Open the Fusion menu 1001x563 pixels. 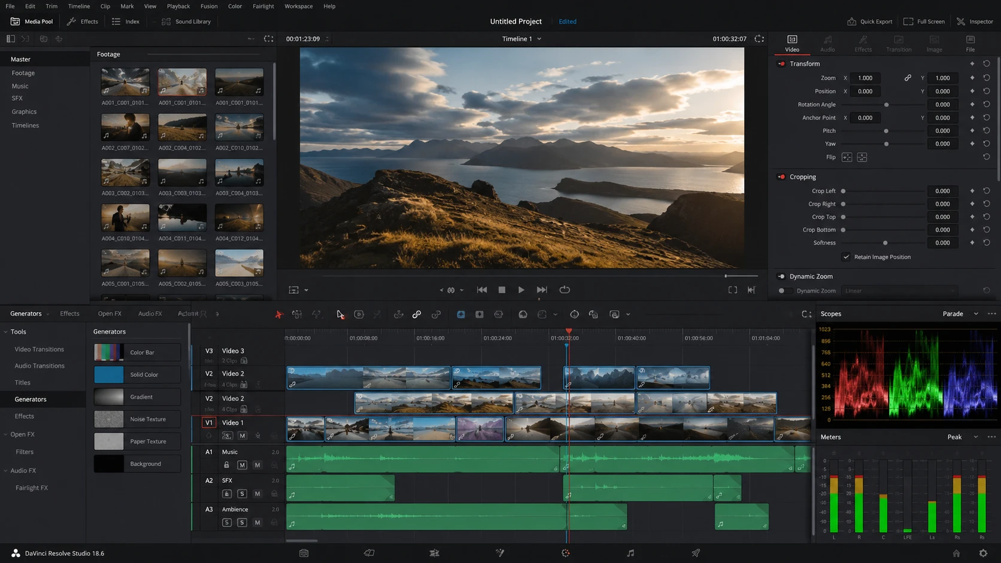(209, 6)
